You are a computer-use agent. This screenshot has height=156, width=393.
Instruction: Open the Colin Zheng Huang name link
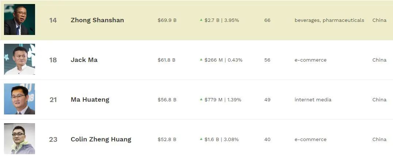[101, 140]
